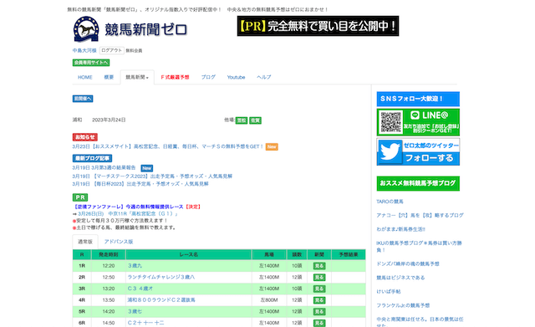Click the LINE@ QR code banner
The image size is (535, 327).
[x=418, y=122]
